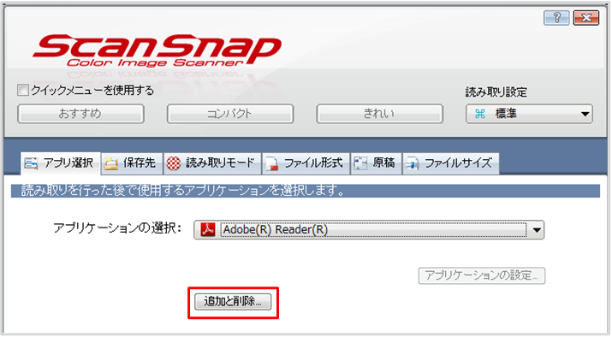Switch to the アプリ選択 tab

coord(61,163)
